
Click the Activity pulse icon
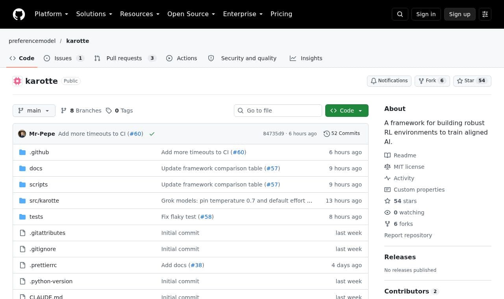click(387, 178)
